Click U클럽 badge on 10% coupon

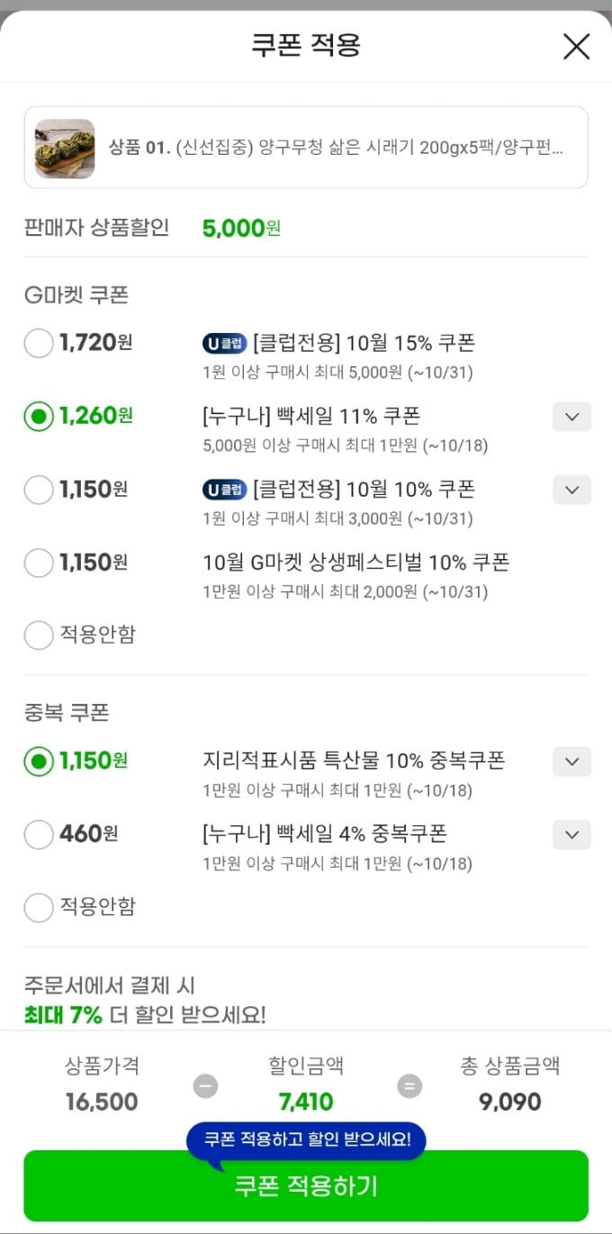coord(224,490)
